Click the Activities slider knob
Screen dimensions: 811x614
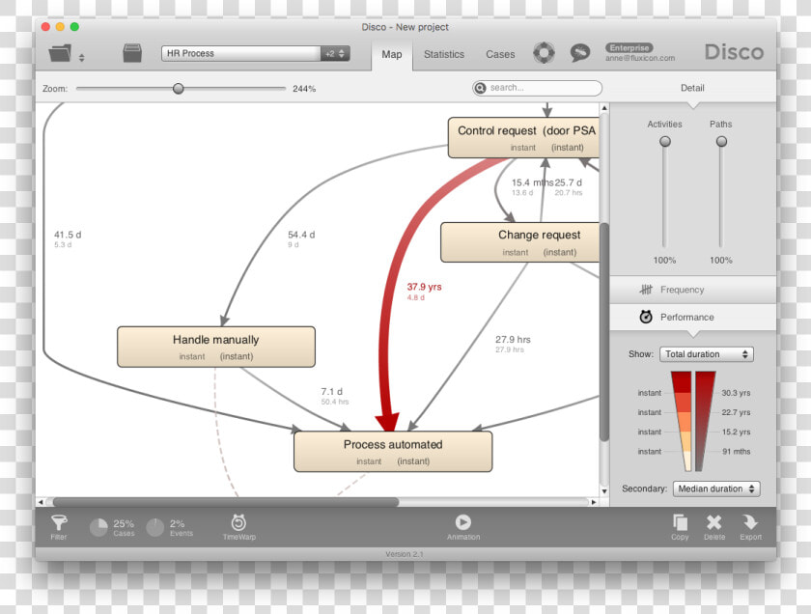click(x=665, y=141)
